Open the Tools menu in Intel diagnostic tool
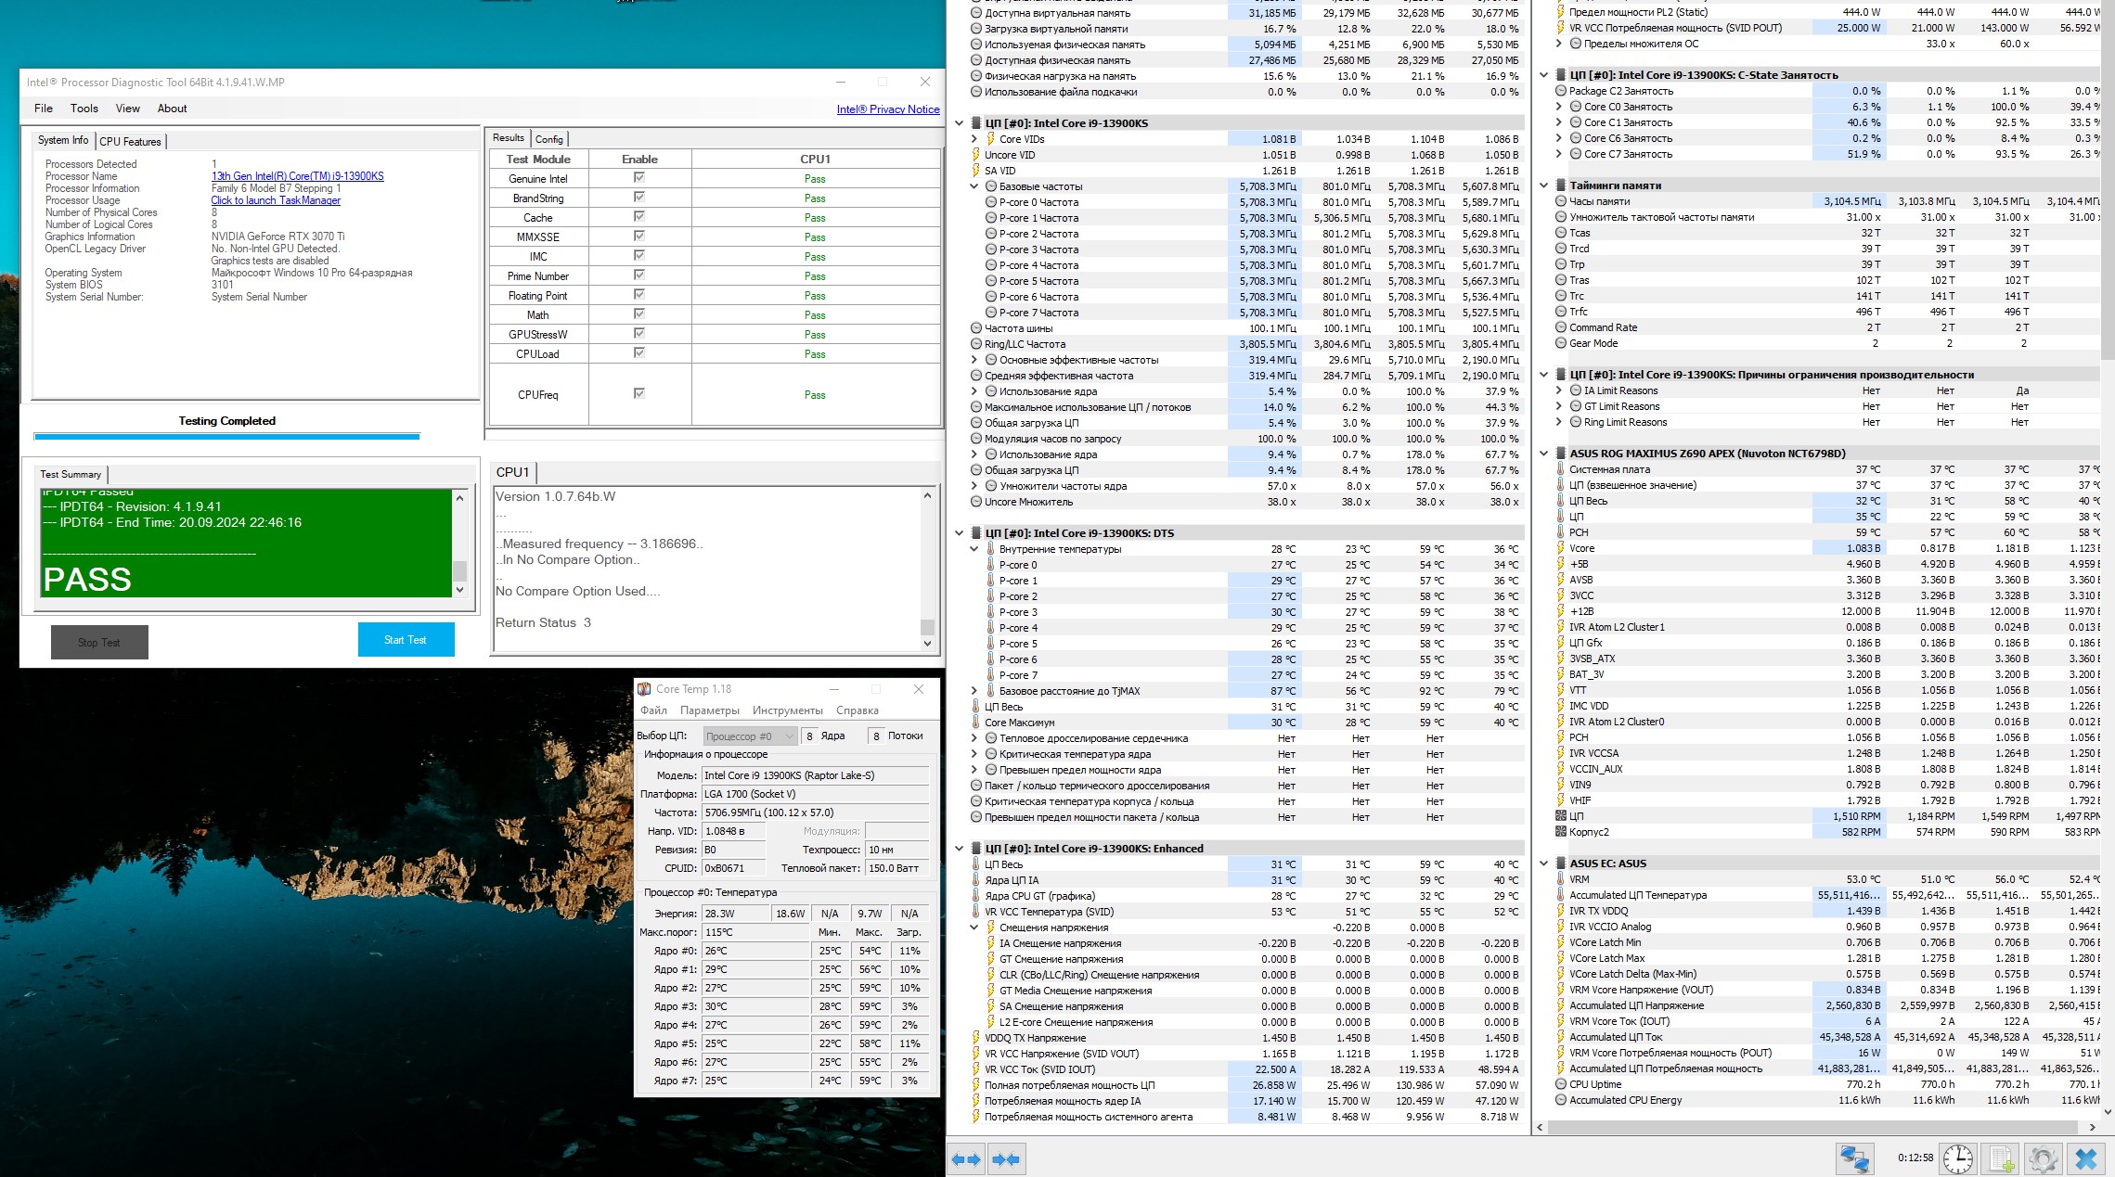 (x=84, y=109)
